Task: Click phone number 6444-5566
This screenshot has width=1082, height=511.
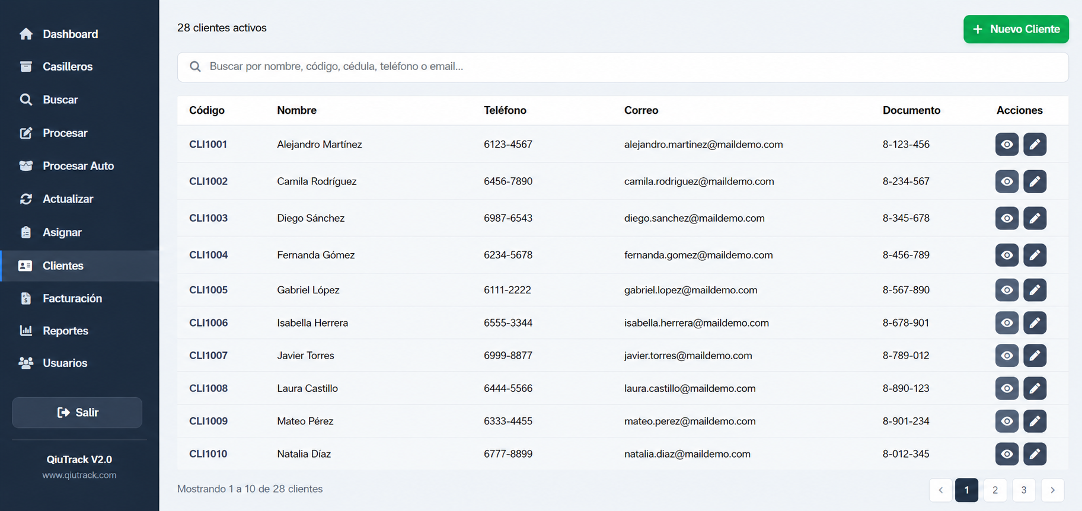Action: (x=508, y=388)
